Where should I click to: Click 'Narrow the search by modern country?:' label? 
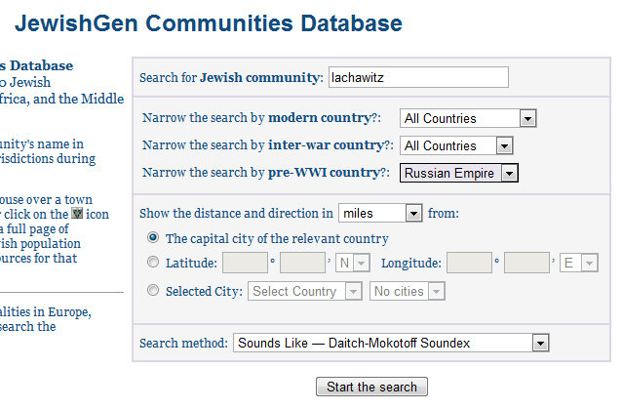point(261,118)
